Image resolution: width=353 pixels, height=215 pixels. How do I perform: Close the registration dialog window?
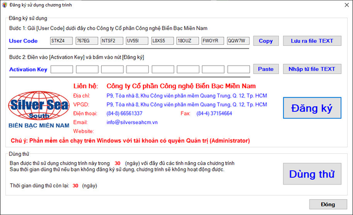coord(347,5)
